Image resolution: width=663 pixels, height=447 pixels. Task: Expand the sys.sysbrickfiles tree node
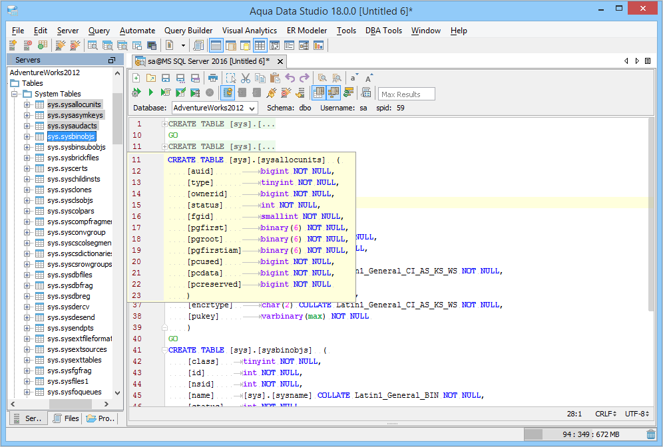tap(27, 158)
